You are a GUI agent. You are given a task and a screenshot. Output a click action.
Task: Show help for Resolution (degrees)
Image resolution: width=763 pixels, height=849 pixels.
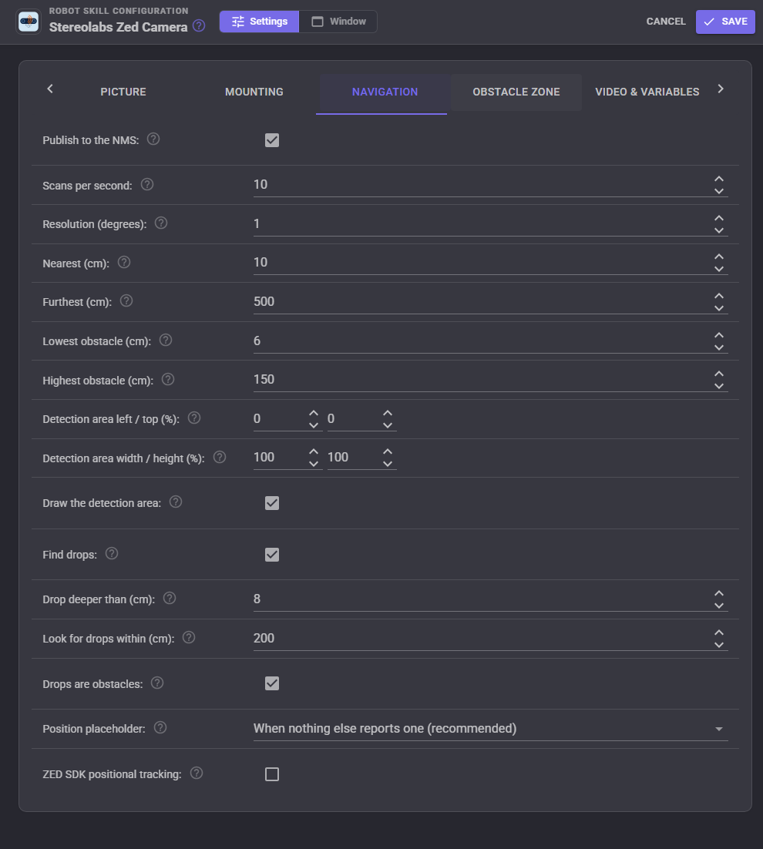point(161,223)
